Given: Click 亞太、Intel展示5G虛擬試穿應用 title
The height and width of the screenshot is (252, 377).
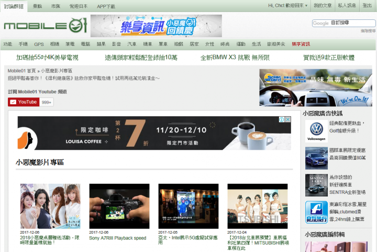Looking at the screenshot, I should (x=188, y=240).
